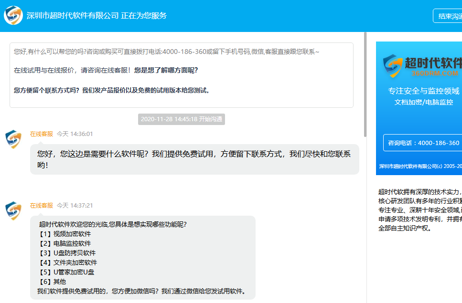This screenshot has width=462, height=303.
Task: Click the agent avatar beside the 14:37:21 message
Action: point(13,211)
